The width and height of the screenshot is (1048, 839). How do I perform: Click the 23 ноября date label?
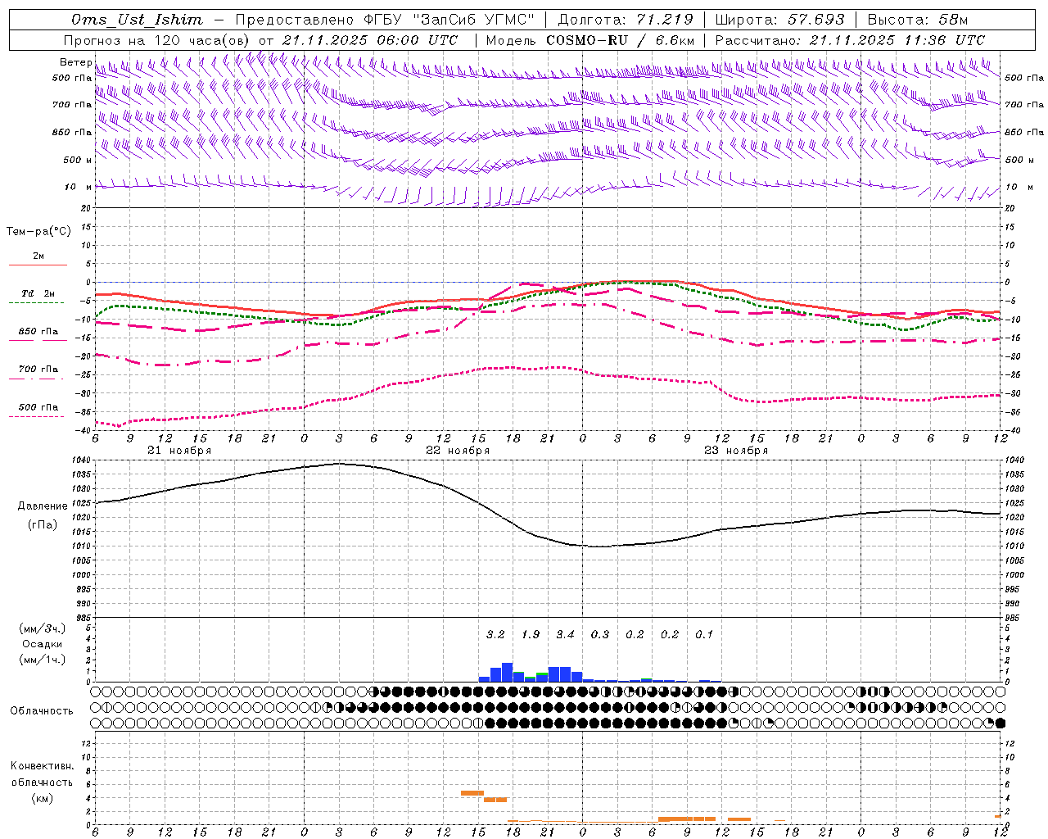pyautogui.click(x=736, y=451)
